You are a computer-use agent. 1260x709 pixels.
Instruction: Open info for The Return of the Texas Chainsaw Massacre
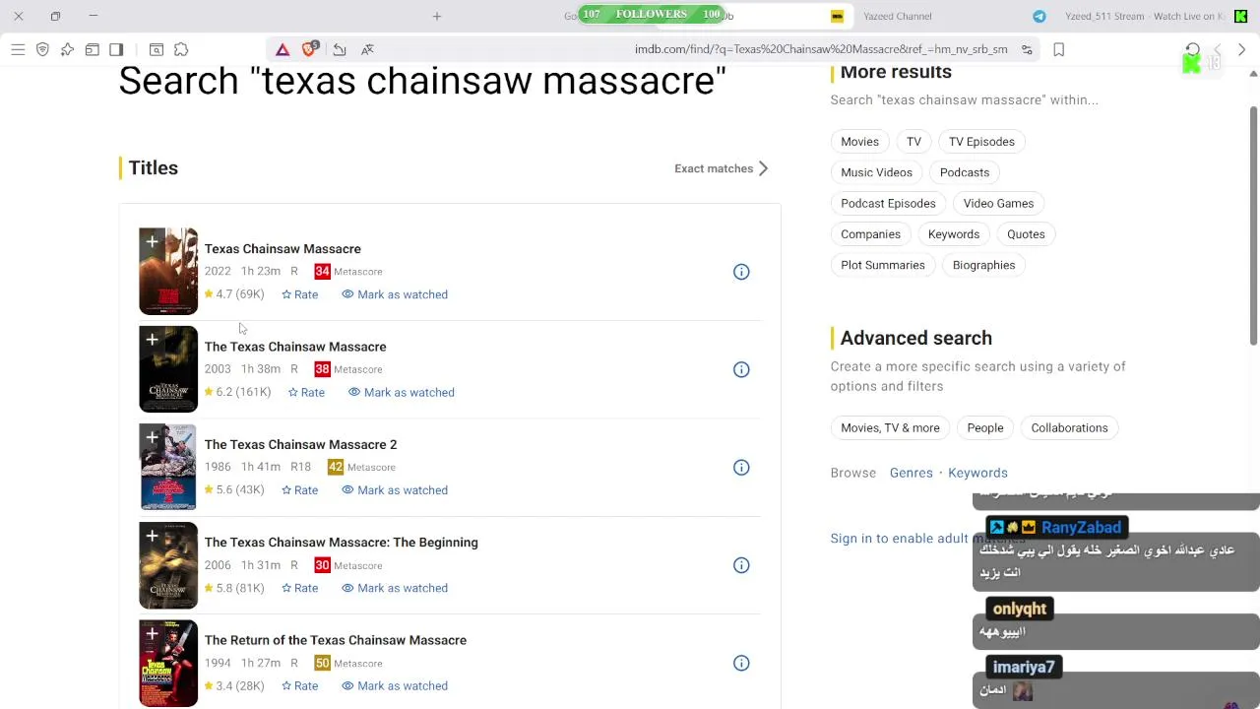point(741,663)
